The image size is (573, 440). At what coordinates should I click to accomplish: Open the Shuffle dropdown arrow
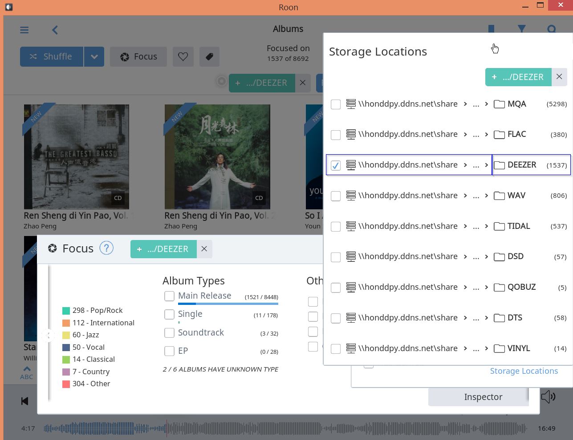tap(94, 56)
